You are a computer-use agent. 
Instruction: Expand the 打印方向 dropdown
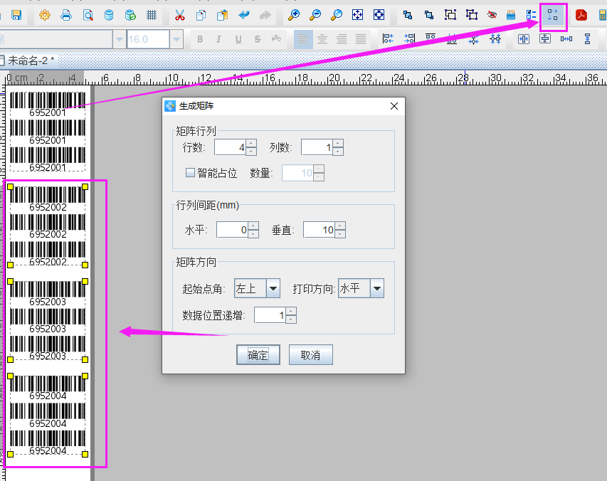point(376,289)
